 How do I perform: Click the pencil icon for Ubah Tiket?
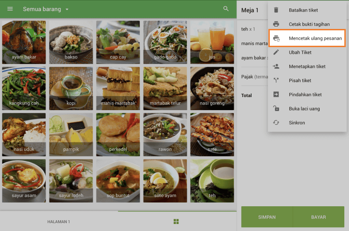(276, 52)
